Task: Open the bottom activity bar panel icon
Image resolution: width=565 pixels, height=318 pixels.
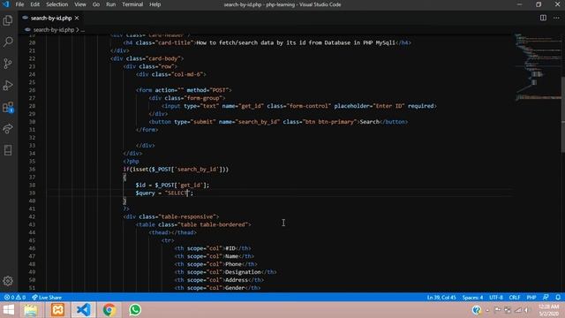Action: (x=8, y=150)
